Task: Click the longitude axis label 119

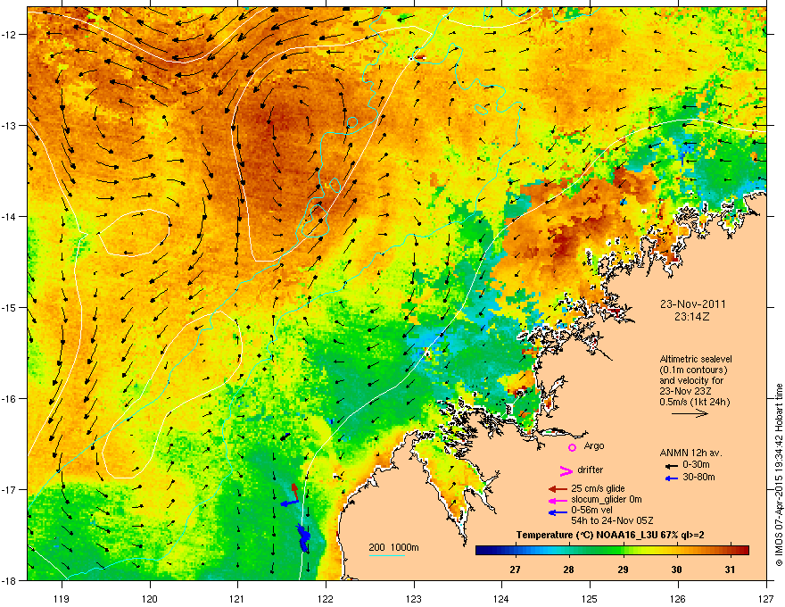Action: [62, 598]
